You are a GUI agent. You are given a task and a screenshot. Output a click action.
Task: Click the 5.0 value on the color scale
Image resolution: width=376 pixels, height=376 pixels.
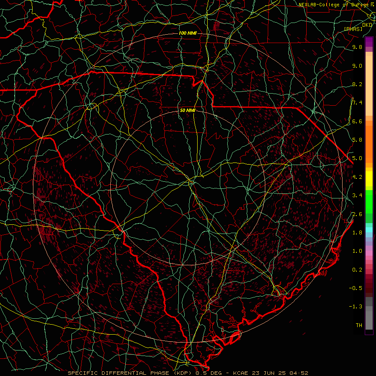pyautogui.click(x=357, y=158)
